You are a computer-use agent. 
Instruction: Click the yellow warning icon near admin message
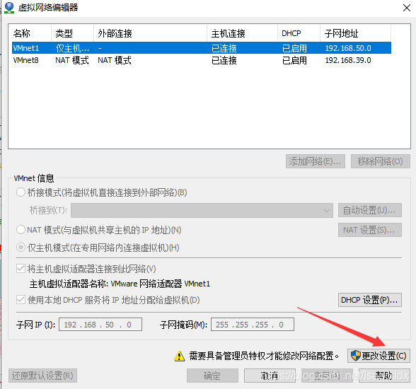180,356
